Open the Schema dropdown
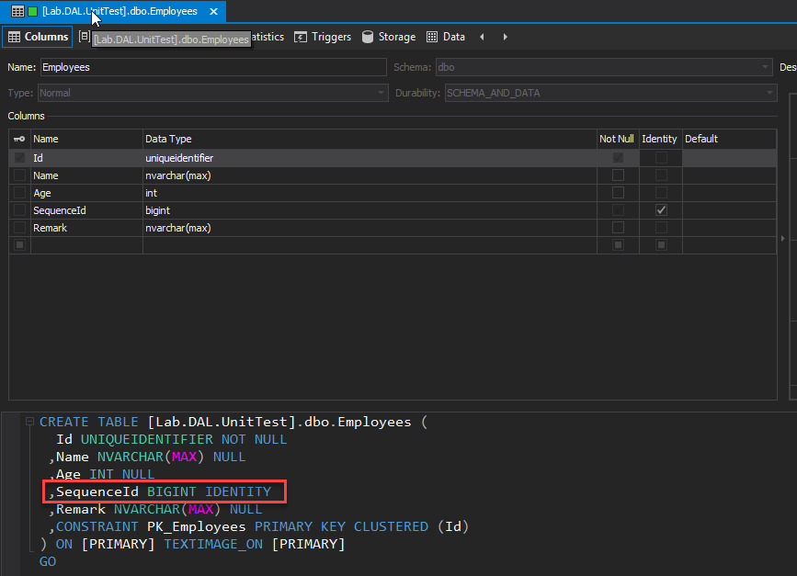This screenshot has height=576, width=797. pyautogui.click(x=765, y=67)
